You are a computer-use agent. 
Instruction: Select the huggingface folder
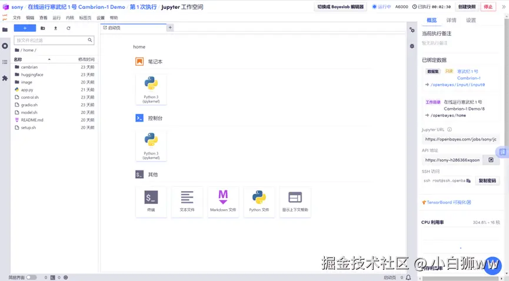coord(55,75)
